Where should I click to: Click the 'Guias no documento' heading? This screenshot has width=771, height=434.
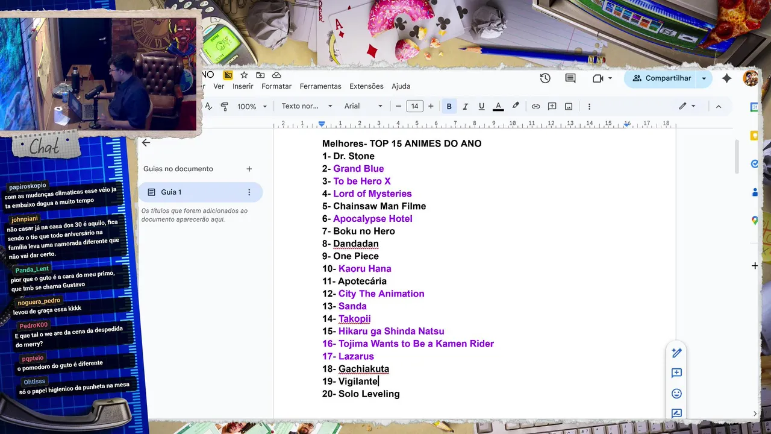click(x=178, y=169)
